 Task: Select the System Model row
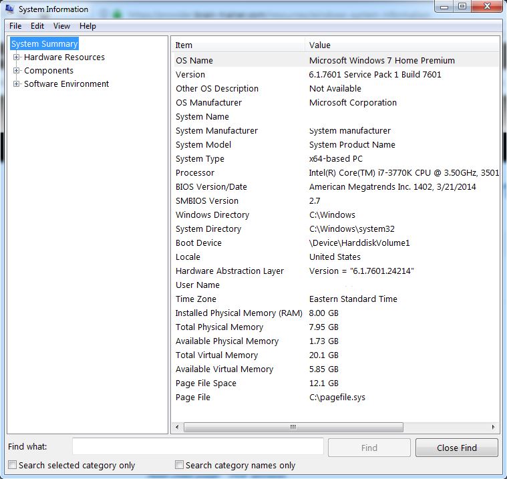(x=336, y=144)
